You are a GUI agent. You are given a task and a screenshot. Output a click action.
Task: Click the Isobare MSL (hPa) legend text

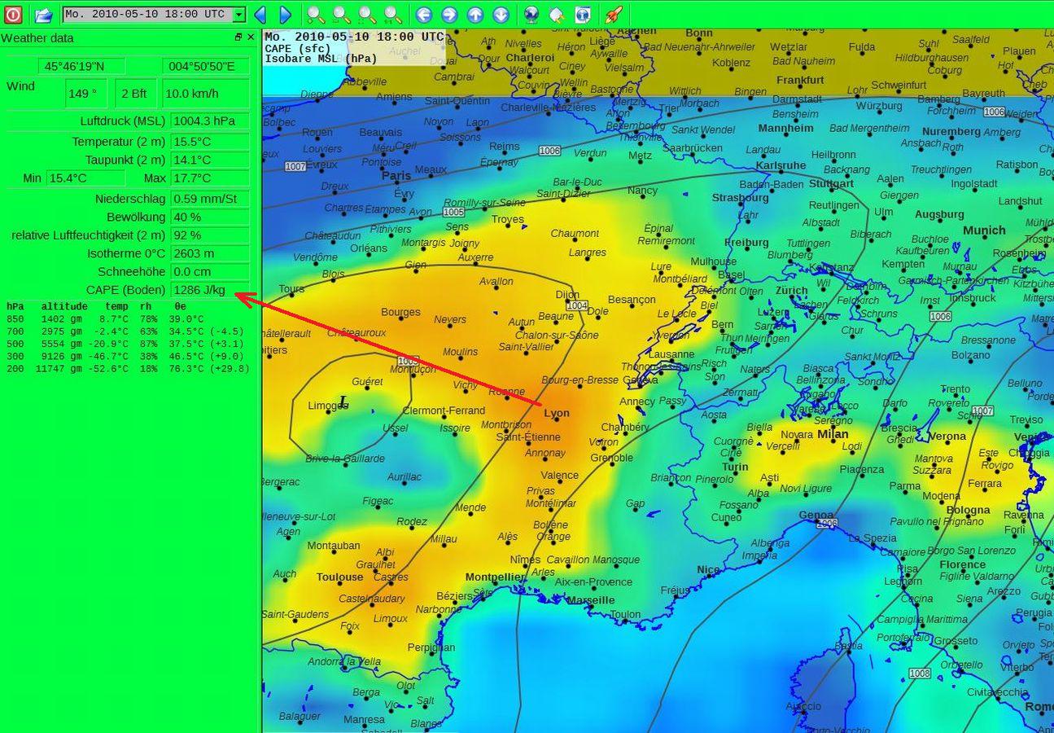(x=321, y=59)
